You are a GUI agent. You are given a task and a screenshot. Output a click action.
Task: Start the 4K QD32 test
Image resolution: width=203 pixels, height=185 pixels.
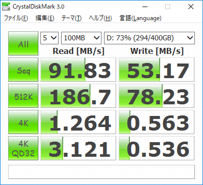(23, 148)
